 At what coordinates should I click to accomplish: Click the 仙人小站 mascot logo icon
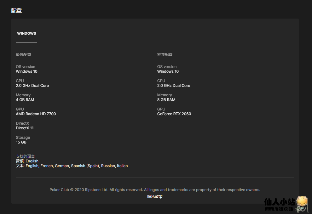pyautogui.click(x=302, y=204)
